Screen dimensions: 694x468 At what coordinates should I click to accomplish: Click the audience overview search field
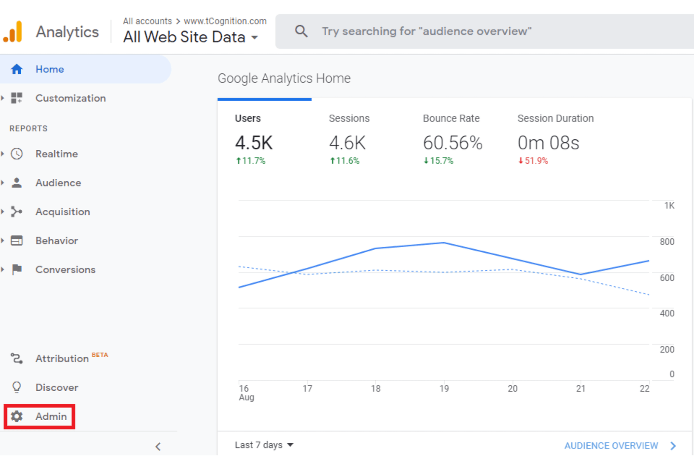pos(484,31)
